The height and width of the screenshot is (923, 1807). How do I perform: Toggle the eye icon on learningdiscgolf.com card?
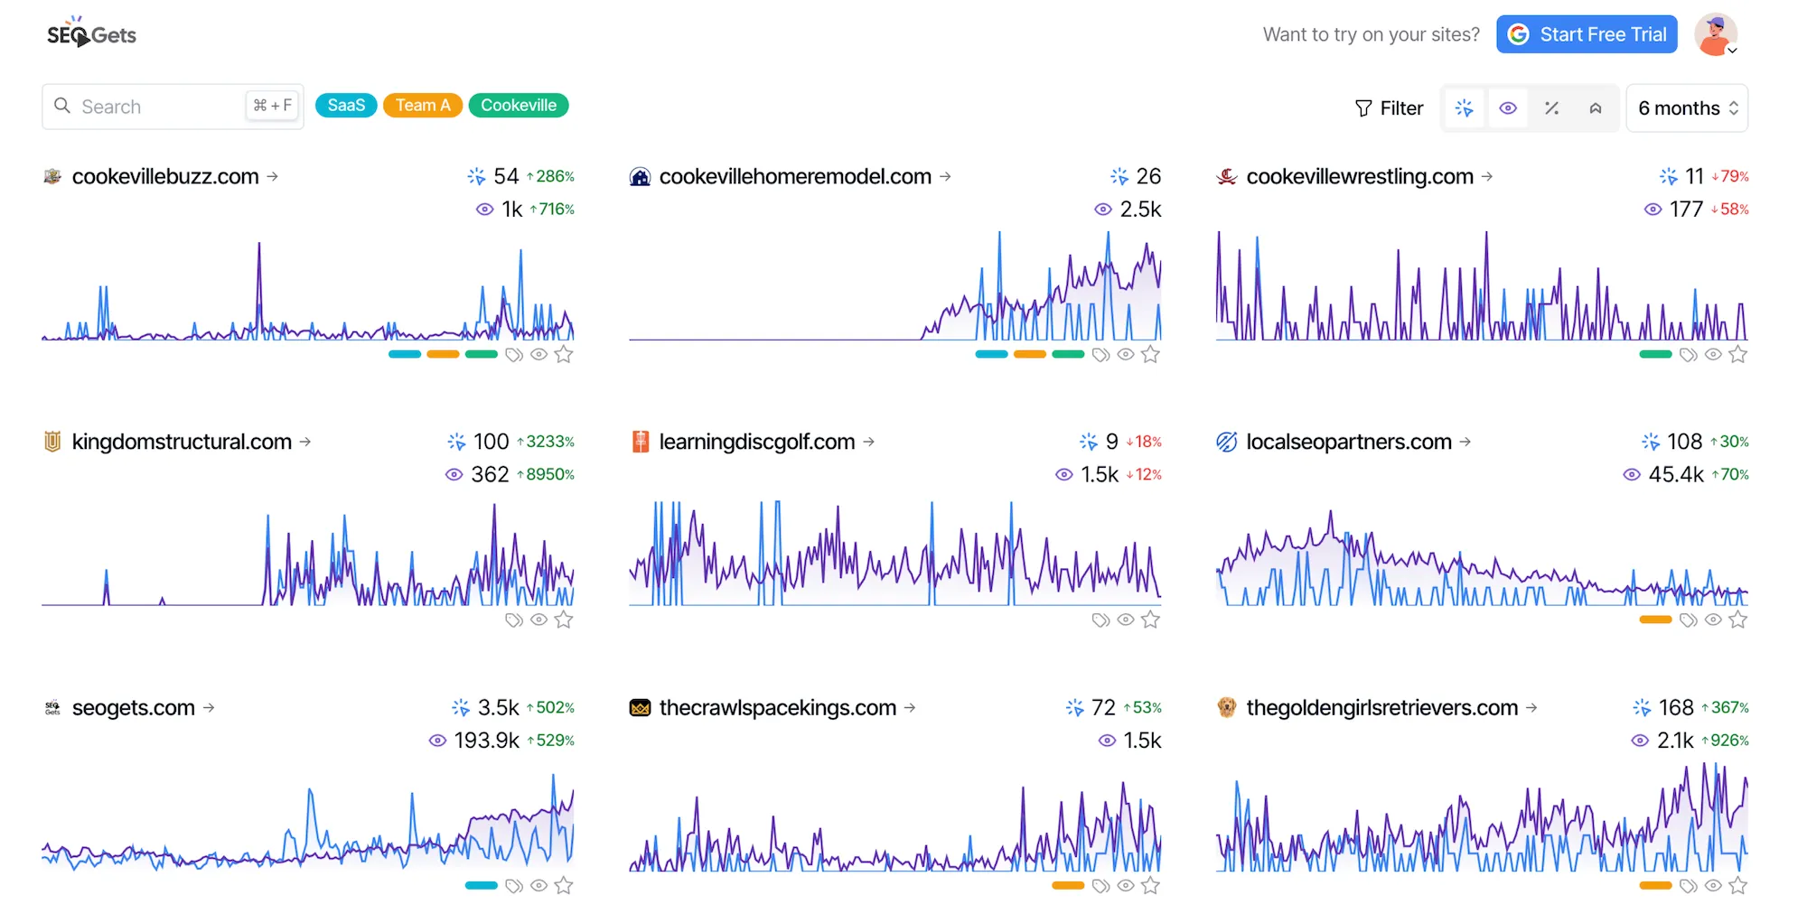pyautogui.click(x=1125, y=620)
